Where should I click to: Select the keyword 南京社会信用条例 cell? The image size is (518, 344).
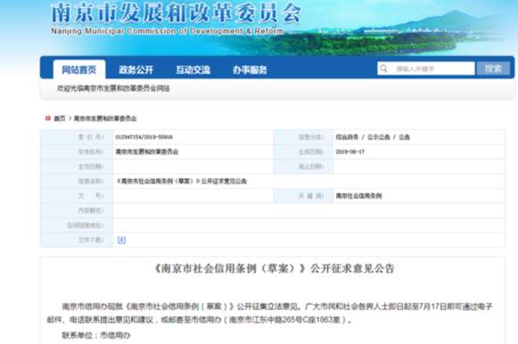pos(358,196)
